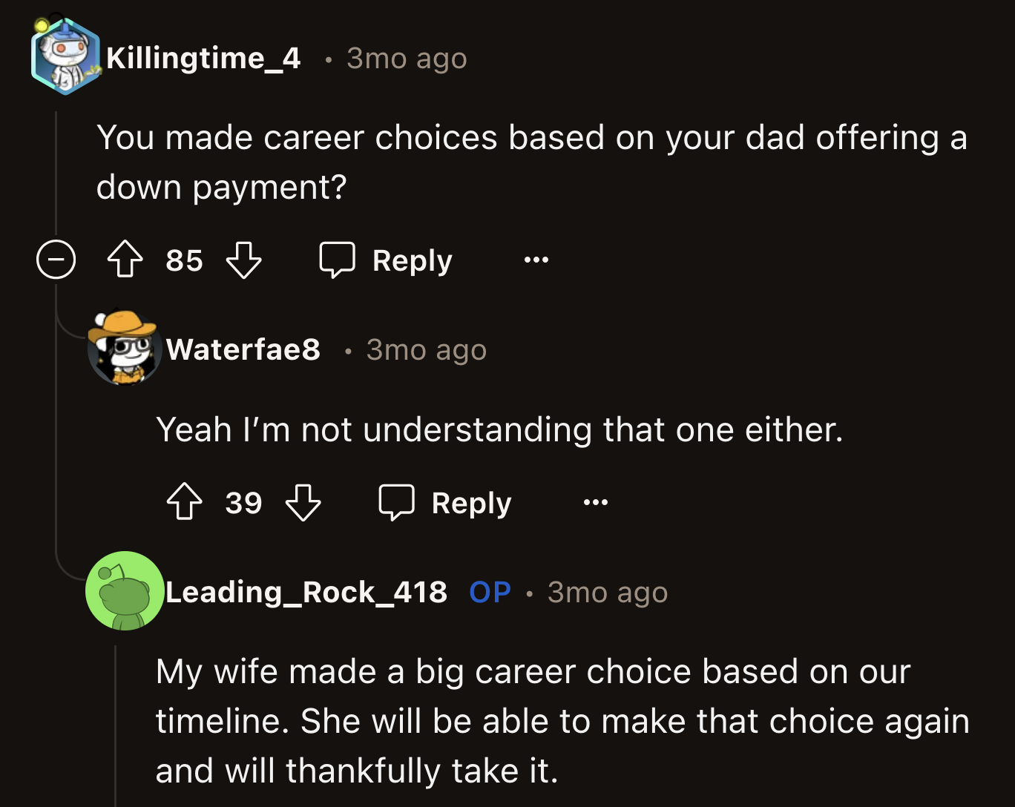Click Reply on Waterfae8's comment
The width and height of the screenshot is (1015, 807).
[x=470, y=502]
